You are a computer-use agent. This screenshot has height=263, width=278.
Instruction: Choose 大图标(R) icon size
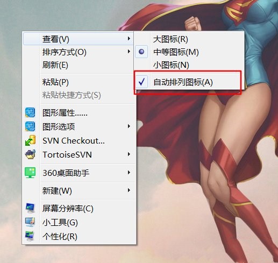170,39
